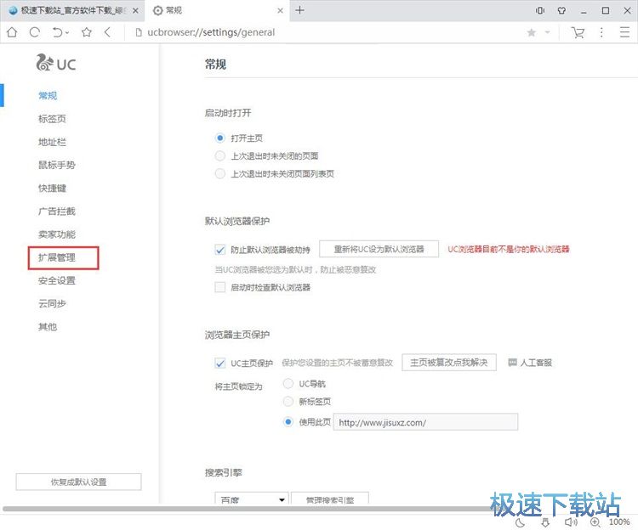
Task: Click the page icon in the address bar
Action: click(x=139, y=32)
